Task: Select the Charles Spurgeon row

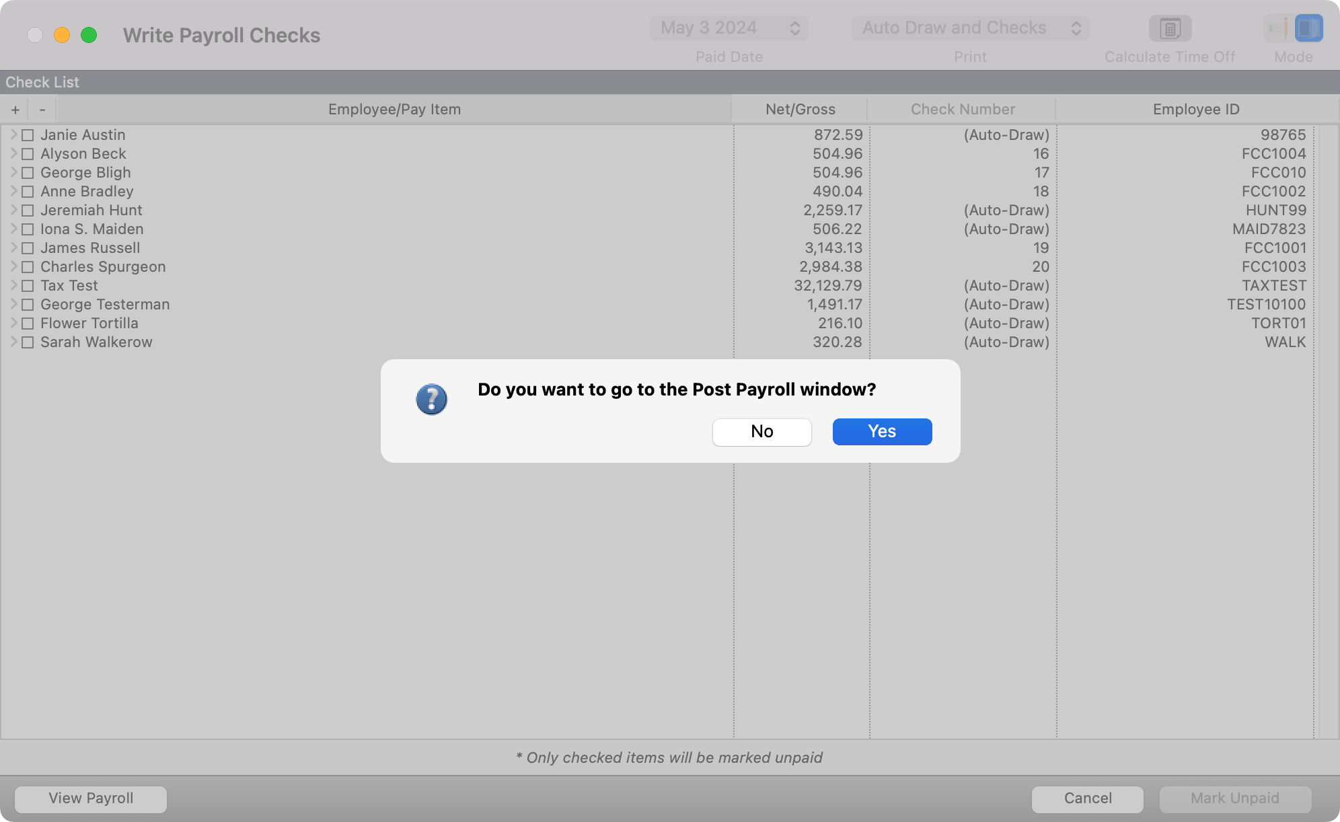Action: [x=103, y=267]
